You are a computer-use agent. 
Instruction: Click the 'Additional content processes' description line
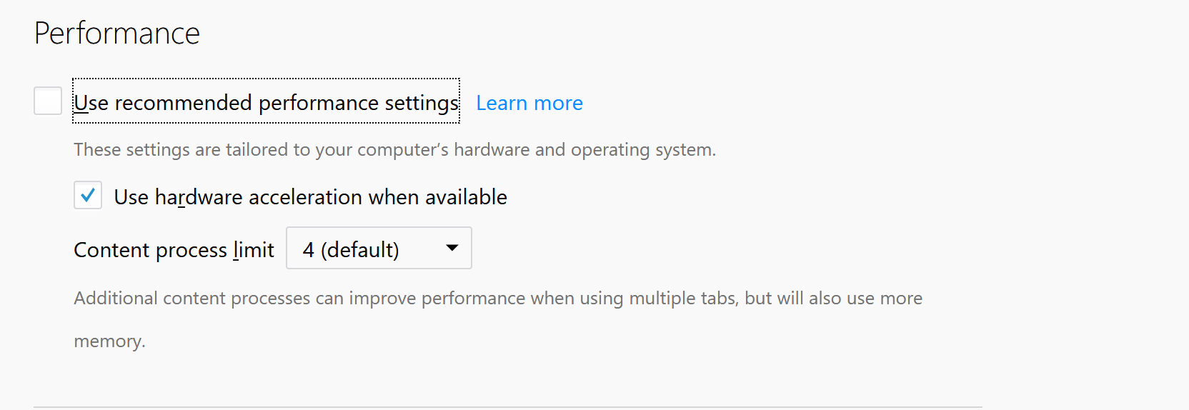pos(498,298)
